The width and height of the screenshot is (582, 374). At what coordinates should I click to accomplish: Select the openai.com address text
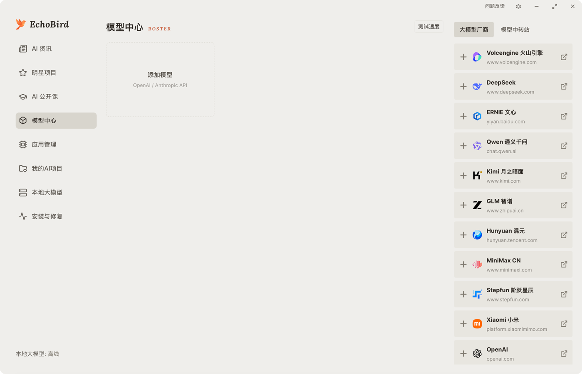click(500, 359)
